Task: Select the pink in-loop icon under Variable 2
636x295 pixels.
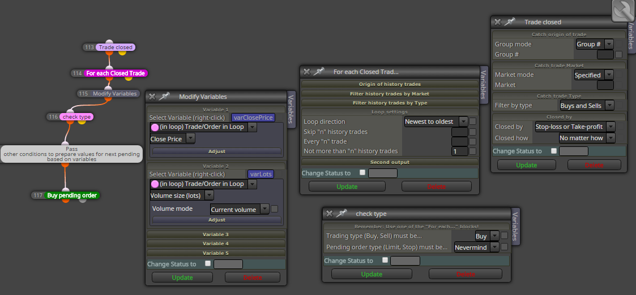Action: (x=155, y=184)
